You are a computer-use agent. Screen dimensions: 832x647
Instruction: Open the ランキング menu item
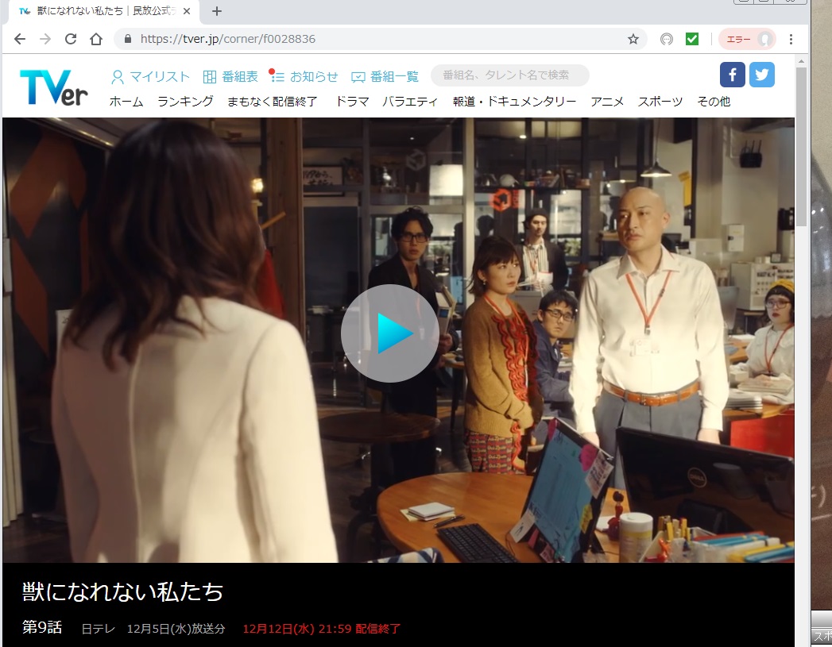[x=185, y=102]
